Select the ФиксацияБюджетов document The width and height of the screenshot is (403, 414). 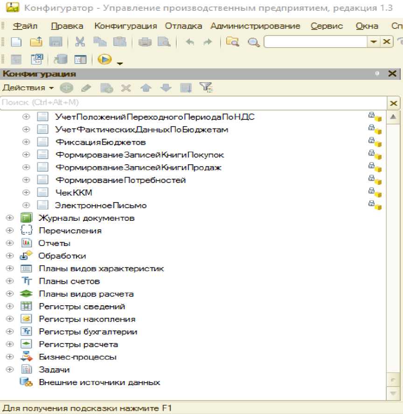click(x=101, y=142)
